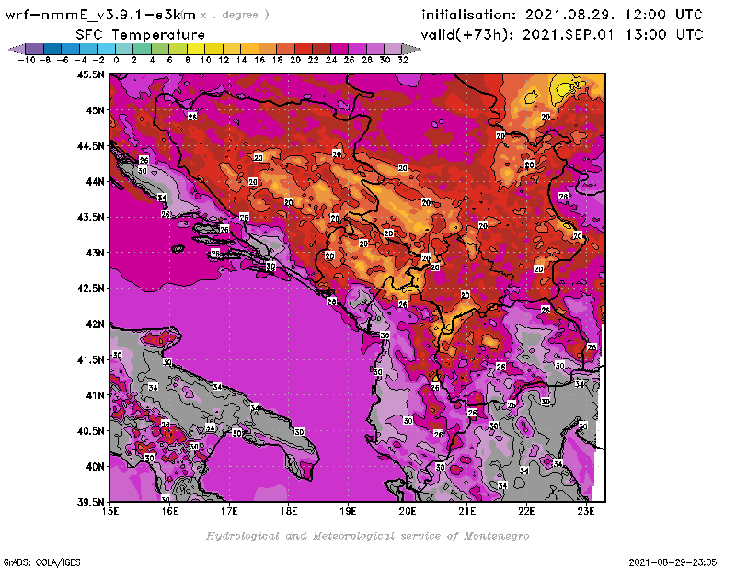The image size is (736, 568).
Task: Click the '43N' latitude label
Action: click(95, 253)
